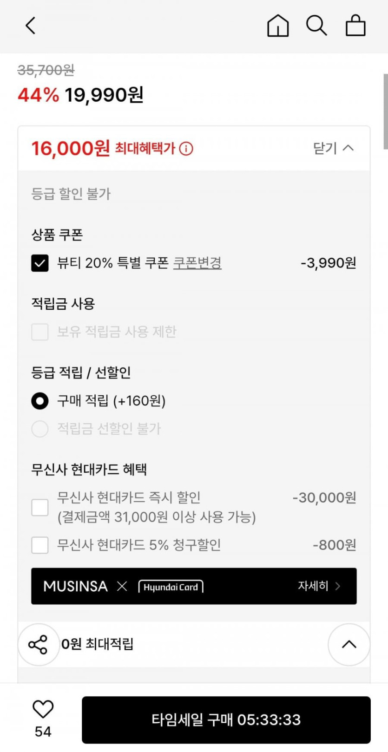
Task: Uncheck 뷰티 20% 특별 쿠폰 checkbox
Action: pyautogui.click(x=40, y=263)
